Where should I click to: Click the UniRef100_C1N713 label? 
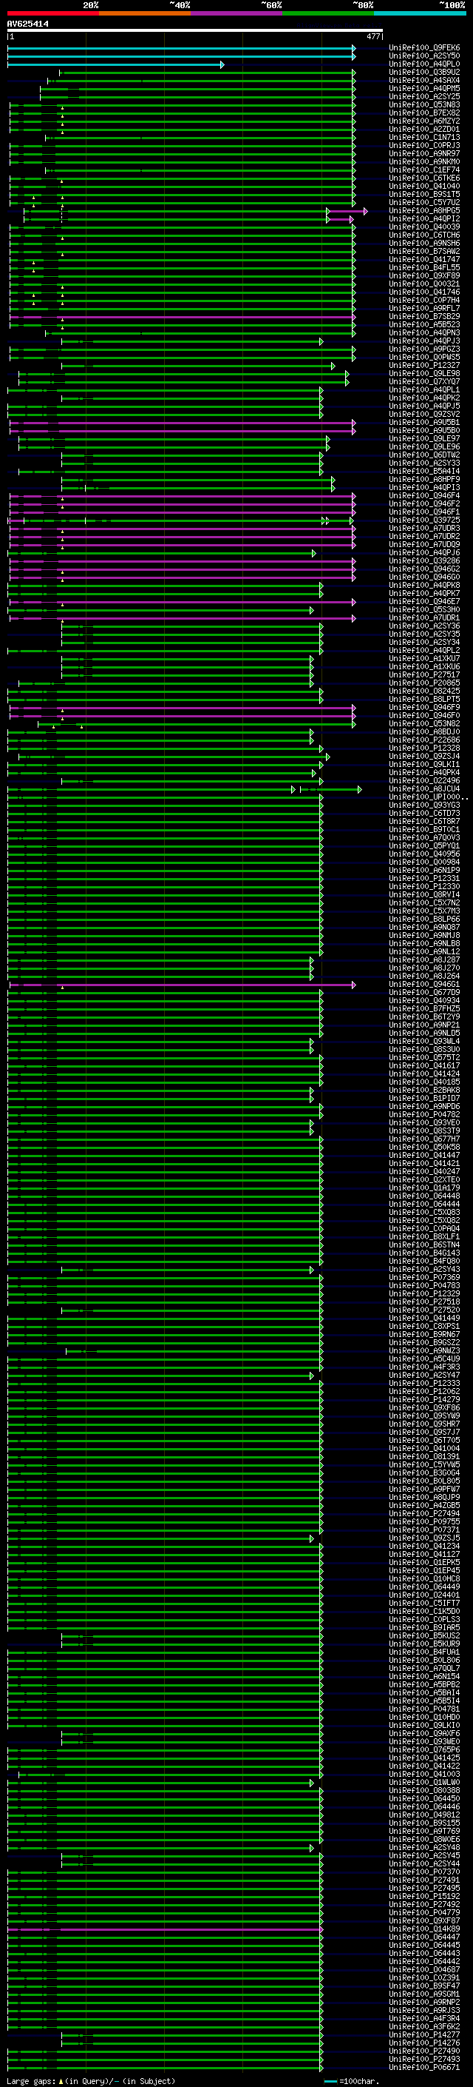click(423, 137)
